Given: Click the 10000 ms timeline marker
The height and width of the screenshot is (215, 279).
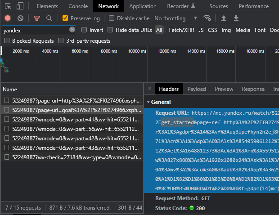Looking at the screenshot, I should [137, 51].
